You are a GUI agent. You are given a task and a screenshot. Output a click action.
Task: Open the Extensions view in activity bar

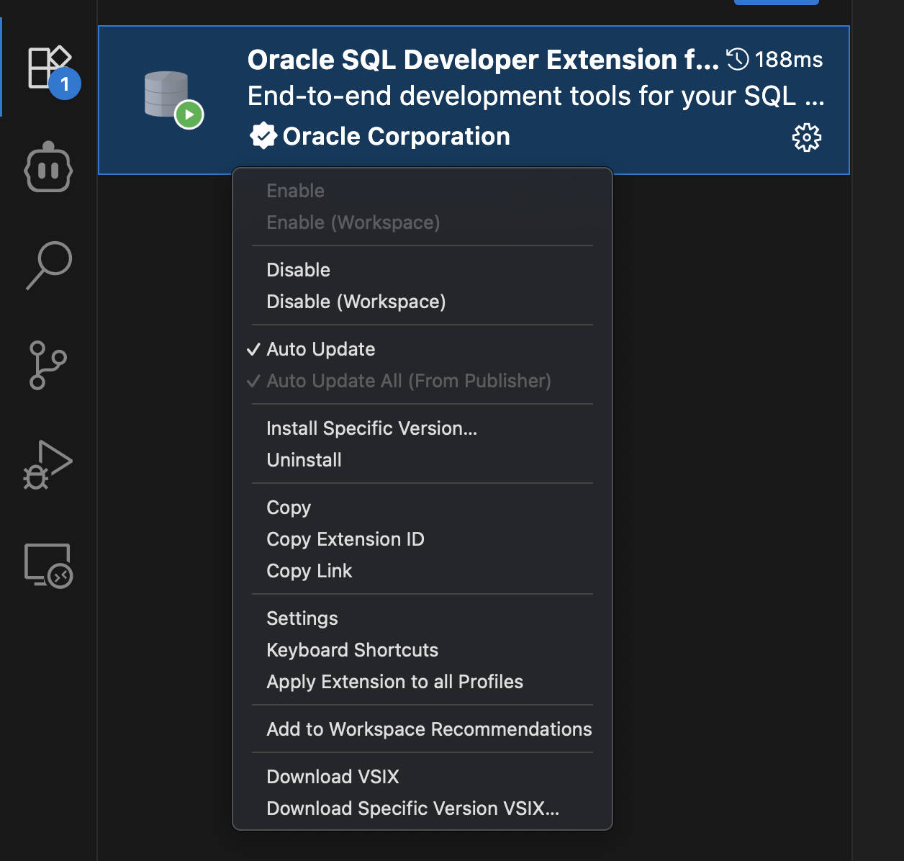point(49,68)
